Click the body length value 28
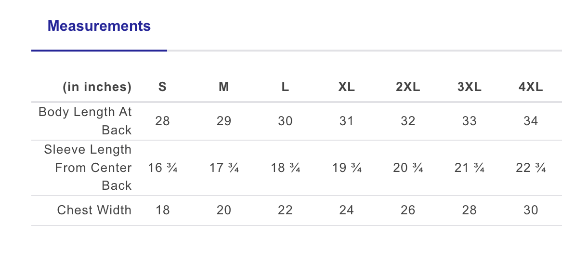The width and height of the screenshot is (575, 262). click(163, 121)
